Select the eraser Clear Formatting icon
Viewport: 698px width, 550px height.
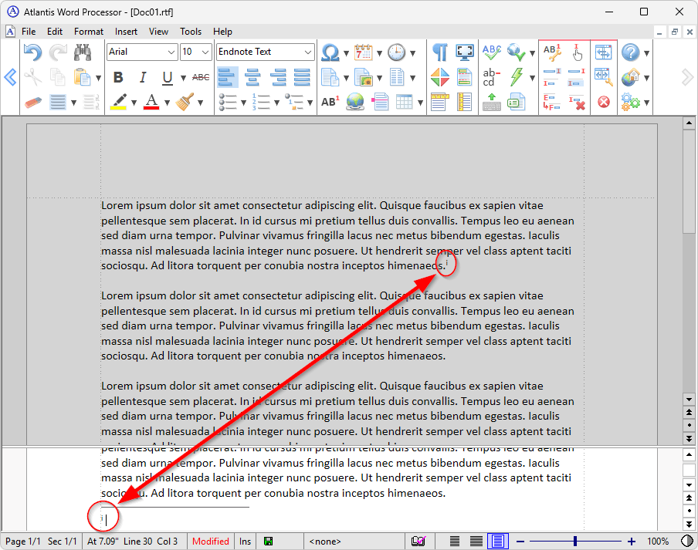click(x=33, y=103)
